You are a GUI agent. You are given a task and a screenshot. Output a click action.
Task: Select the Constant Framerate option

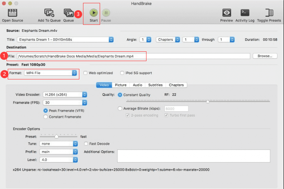click(46, 117)
